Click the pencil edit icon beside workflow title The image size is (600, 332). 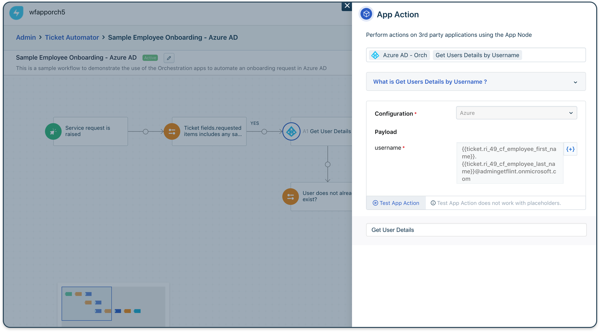[169, 58]
